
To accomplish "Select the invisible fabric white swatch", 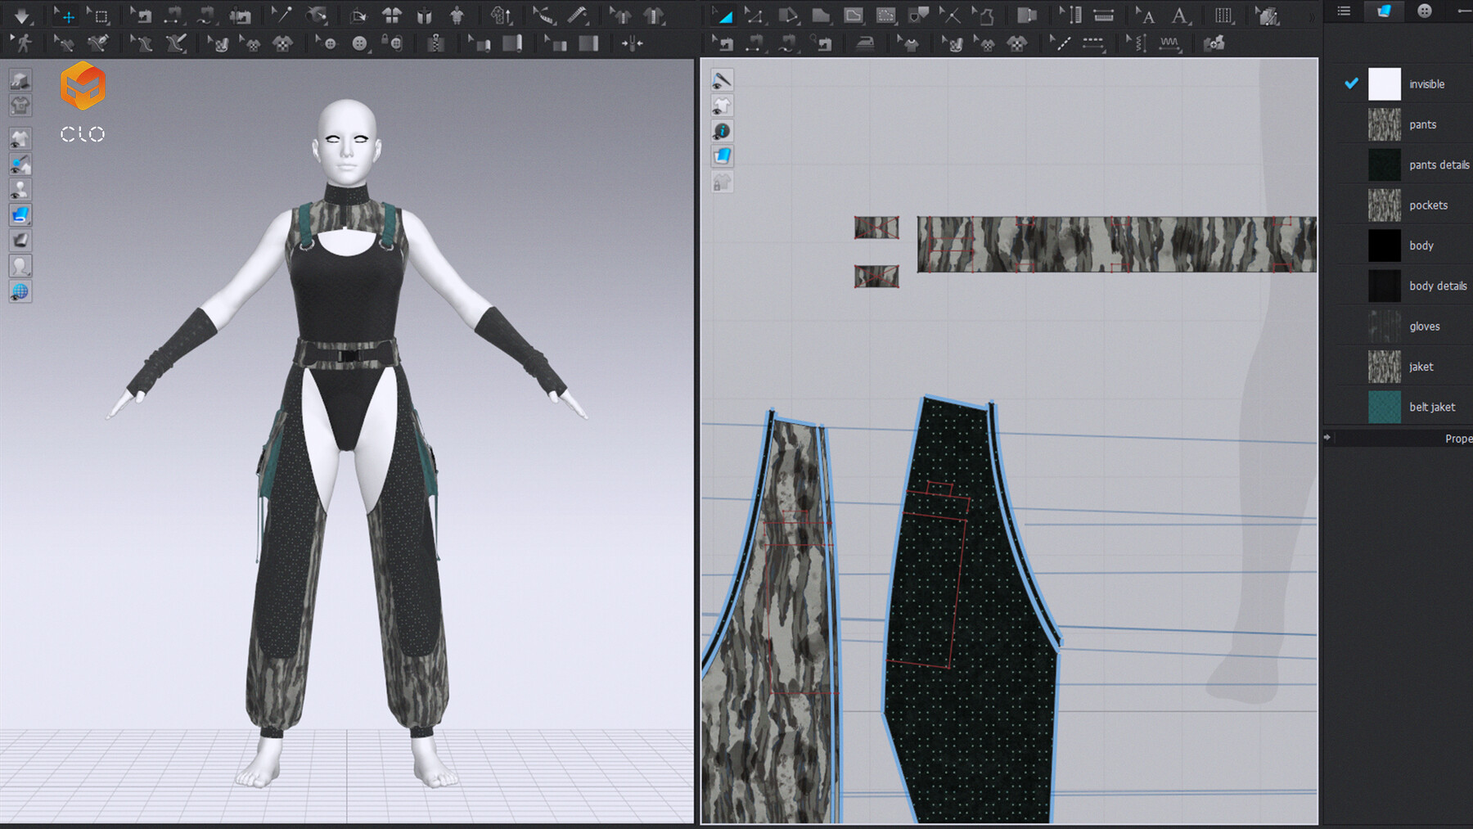I will 1385,83.
